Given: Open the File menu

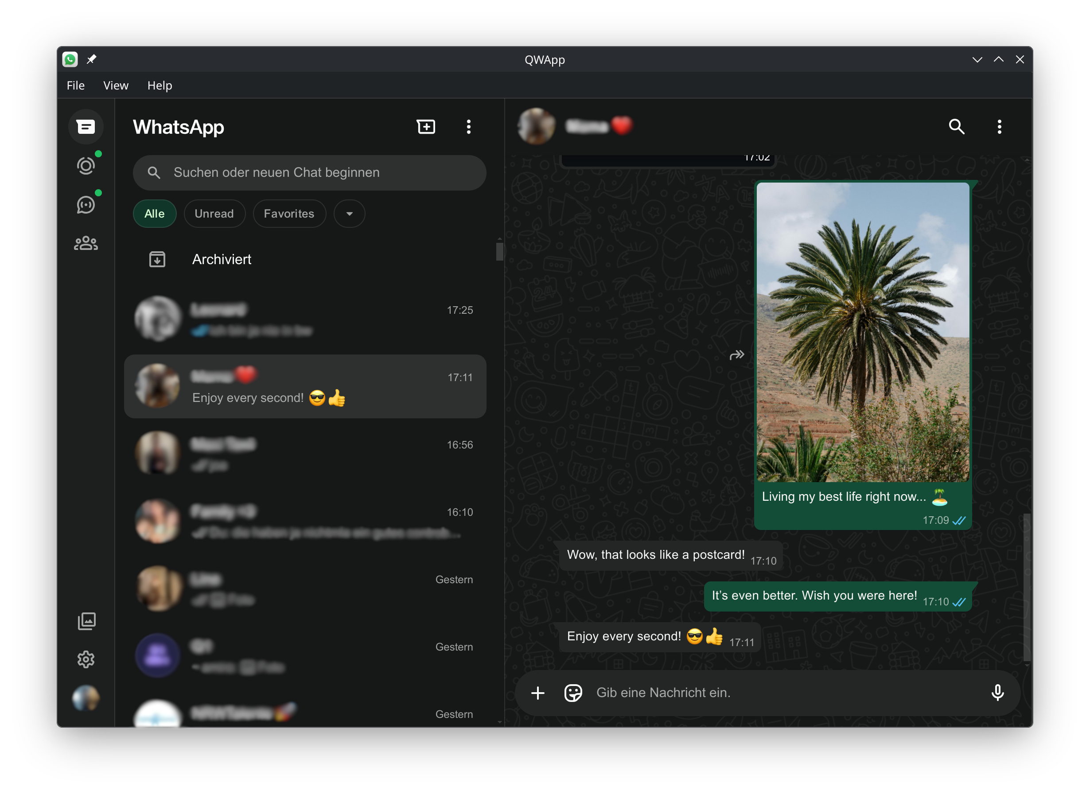Looking at the screenshot, I should tap(75, 85).
